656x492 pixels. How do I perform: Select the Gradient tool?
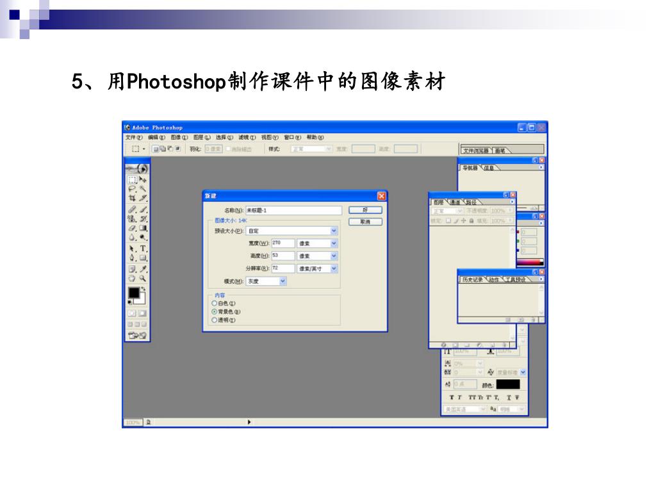pos(143,228)
